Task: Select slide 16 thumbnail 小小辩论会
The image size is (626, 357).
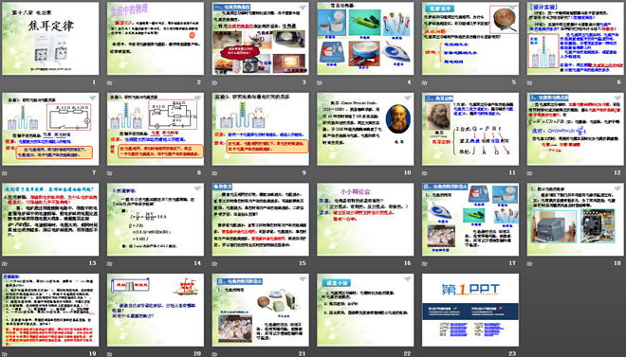Action: [x=365, y=219]
